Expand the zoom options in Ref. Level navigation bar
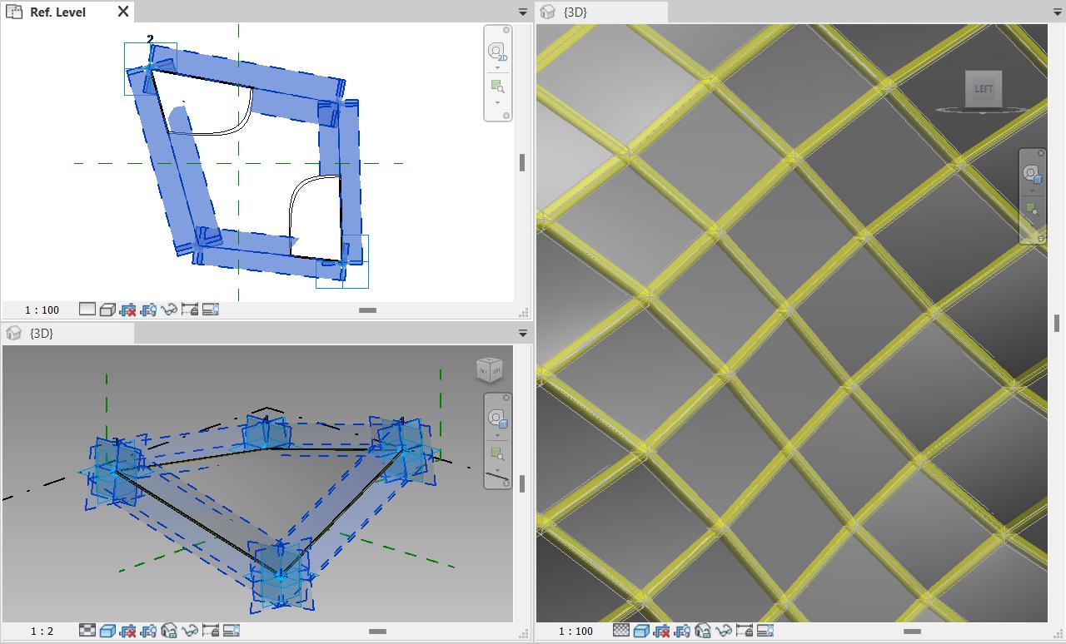1066x644 pixels. pyautogui.click(x=497, y=102)
